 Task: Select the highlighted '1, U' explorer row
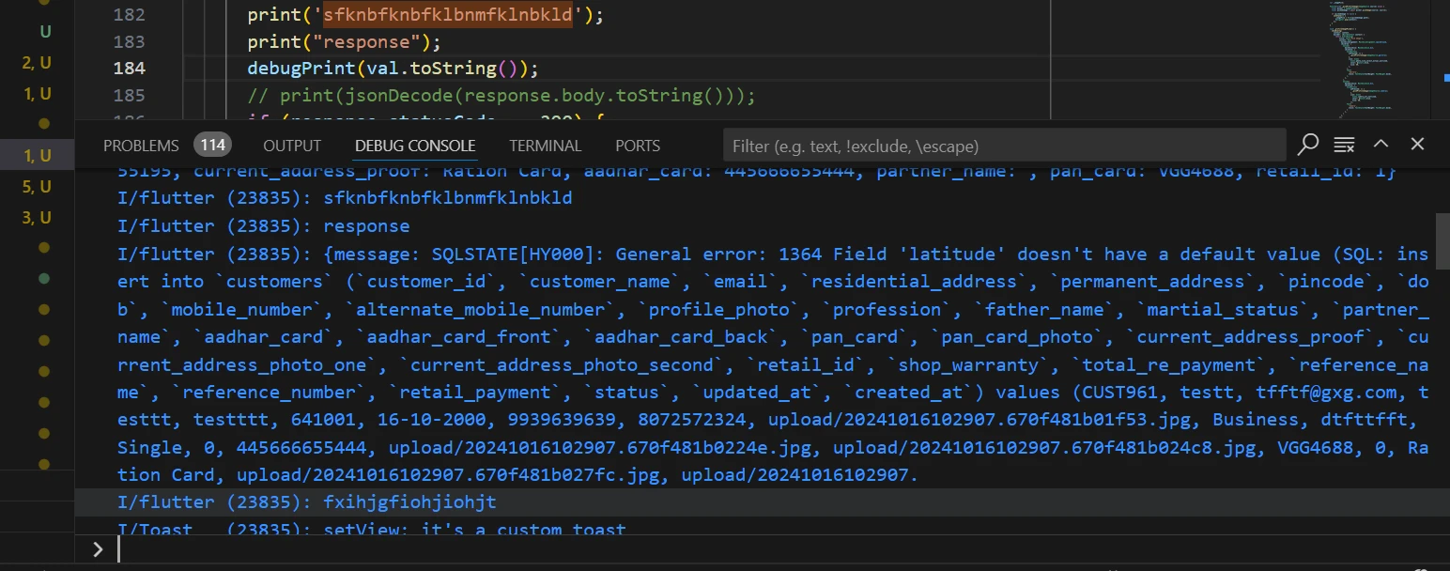coord(38,155)
